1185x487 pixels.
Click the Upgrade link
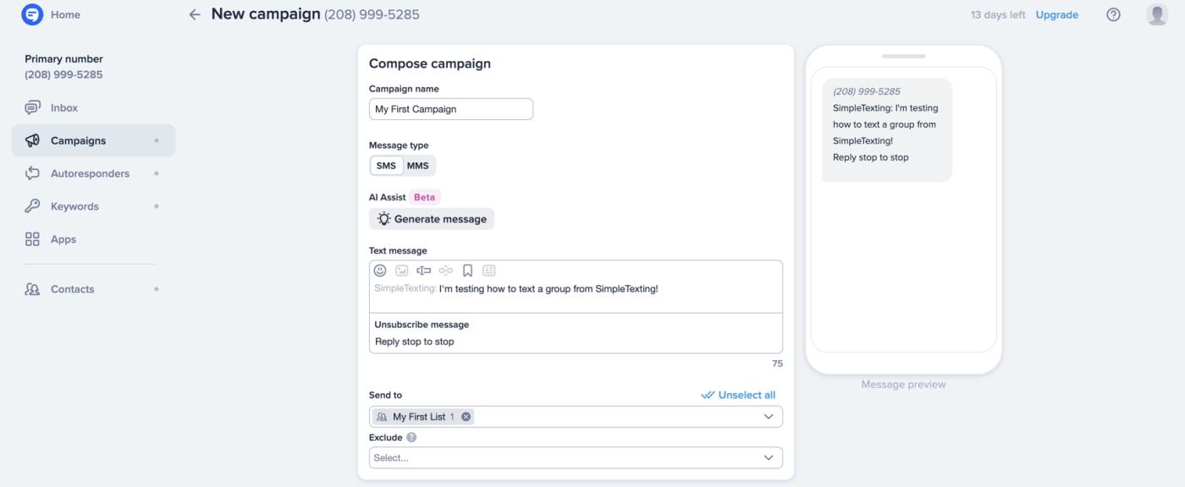[x=1057, y=14]
